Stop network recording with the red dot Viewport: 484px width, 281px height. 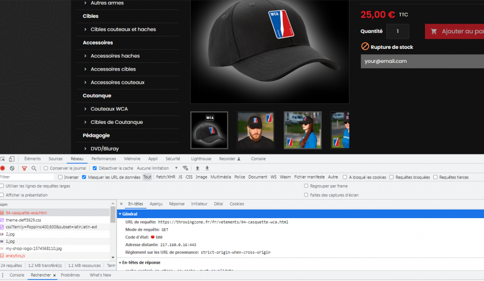pos(3,168)
